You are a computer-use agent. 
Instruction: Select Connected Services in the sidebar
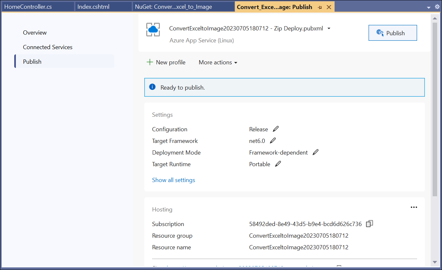click(x=48, y=47)
